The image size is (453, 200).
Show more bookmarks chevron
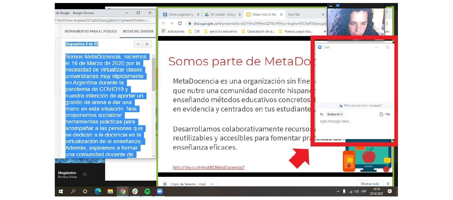pyautogui.click(x=325, y=31)
